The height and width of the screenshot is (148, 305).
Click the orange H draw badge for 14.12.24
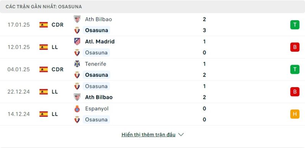[x=295, y=114]
